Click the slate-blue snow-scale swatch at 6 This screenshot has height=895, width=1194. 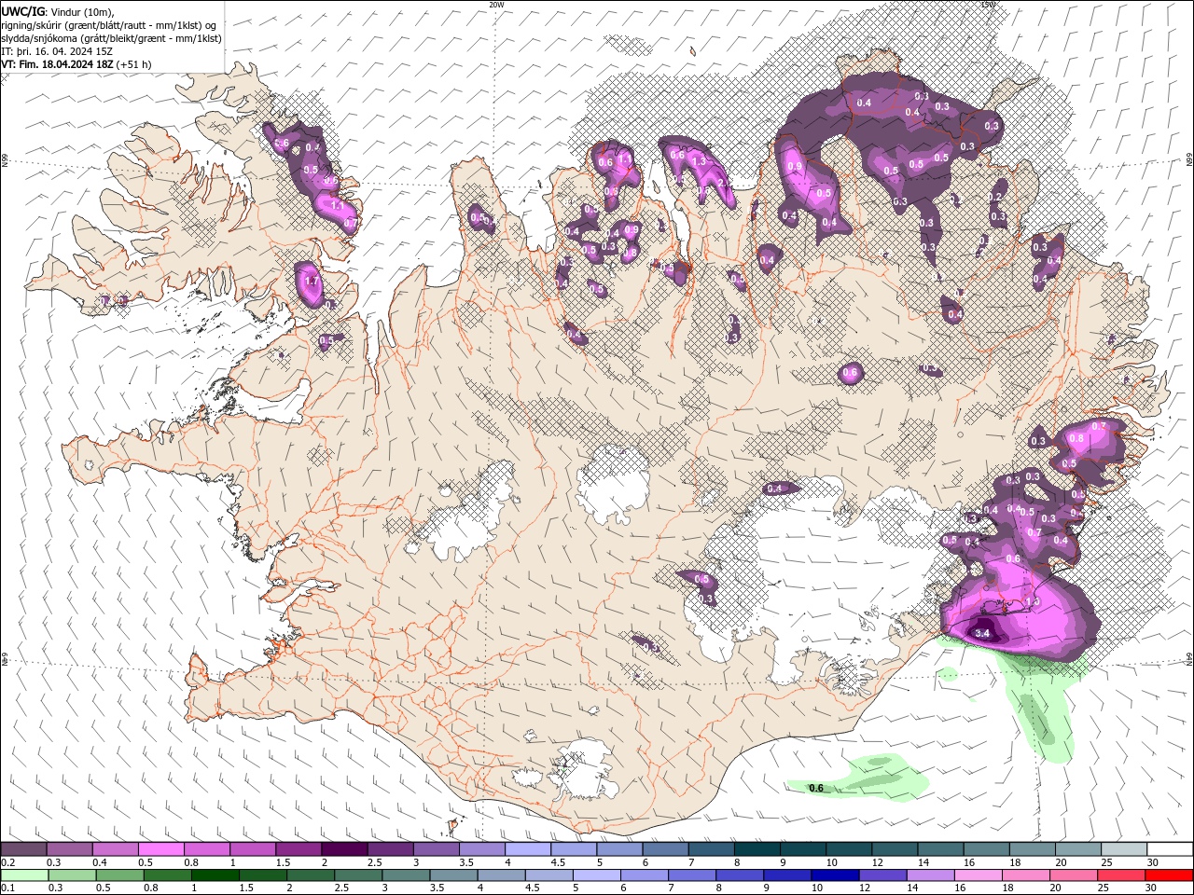[665, 849]
